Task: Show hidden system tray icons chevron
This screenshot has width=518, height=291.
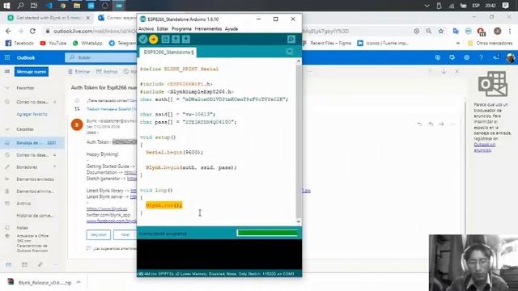Action: point(427,6)
